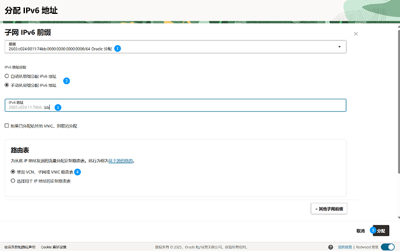Click the numbered callout 3 badge

coord(58,107)
